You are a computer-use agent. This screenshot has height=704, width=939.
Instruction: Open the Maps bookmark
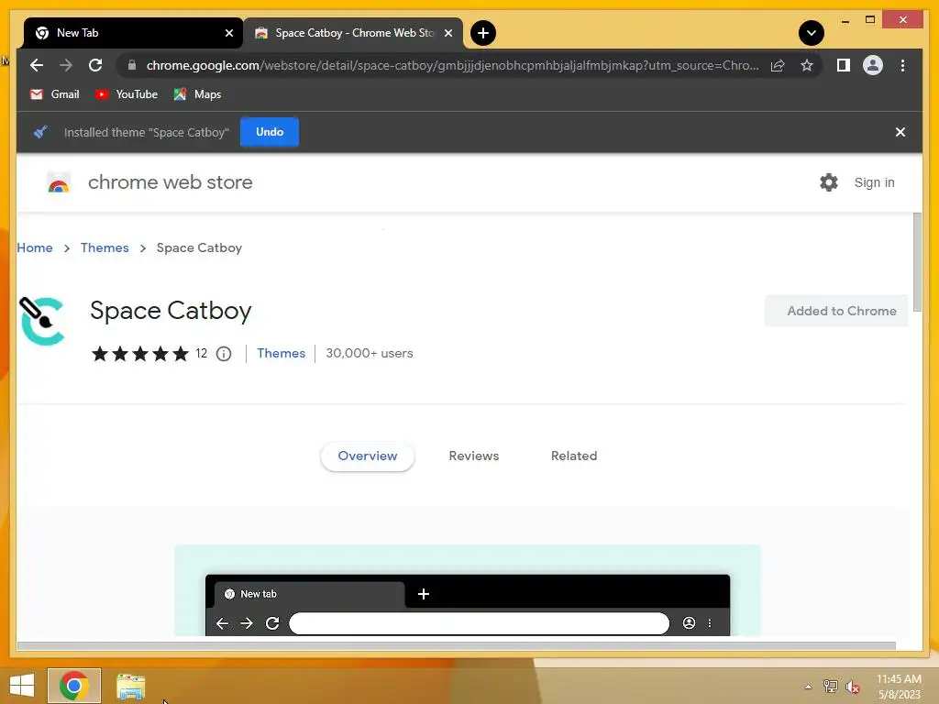click(198, 94)
